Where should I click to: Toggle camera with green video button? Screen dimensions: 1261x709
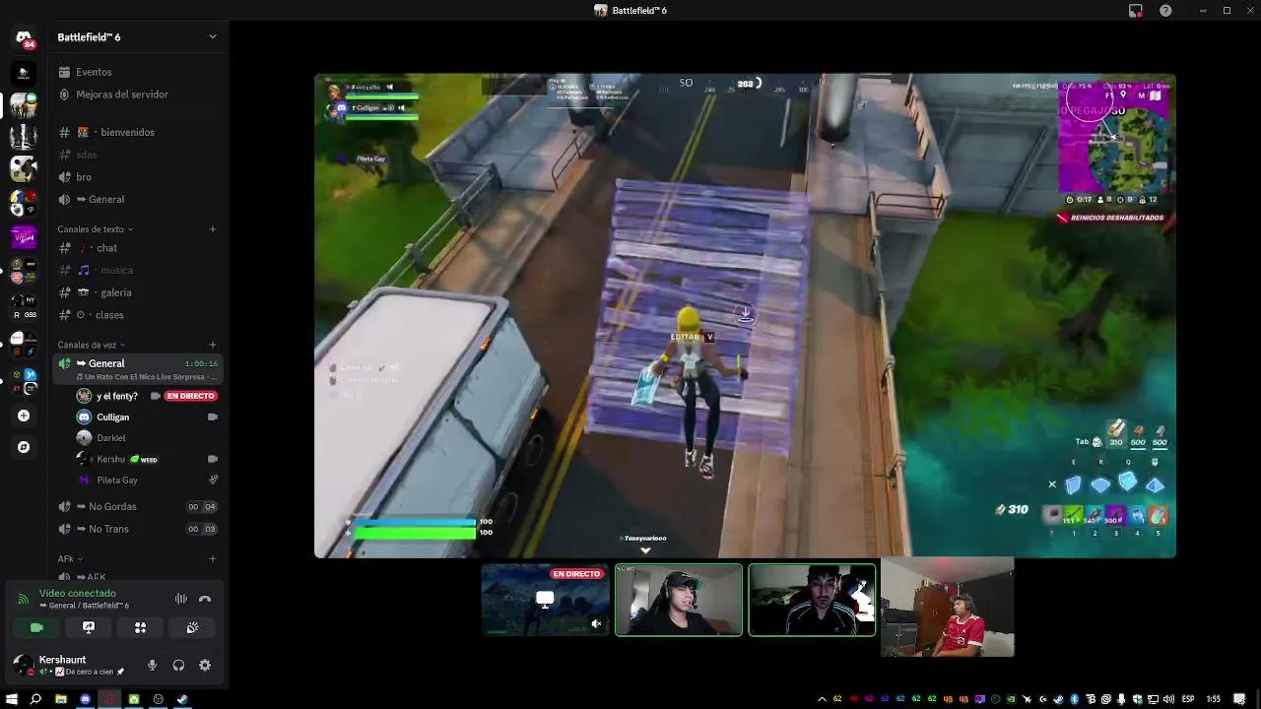pyautogui.click(x=37, y=627)
